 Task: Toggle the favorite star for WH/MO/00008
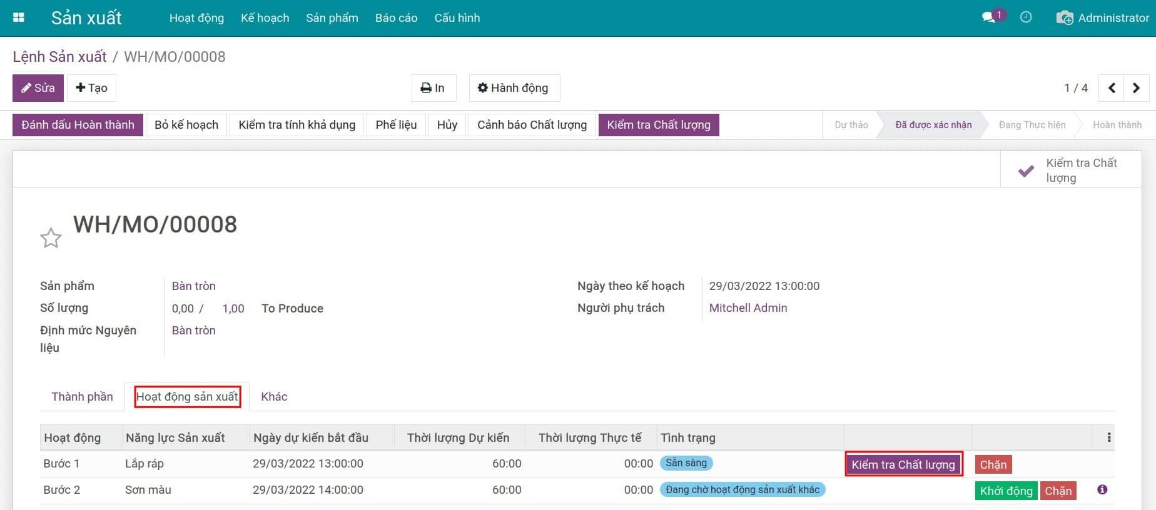[x=51, y=238]
